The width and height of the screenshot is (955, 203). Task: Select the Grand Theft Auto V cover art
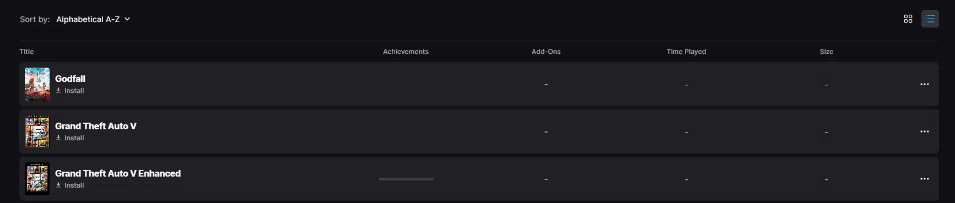coord(37,131)
